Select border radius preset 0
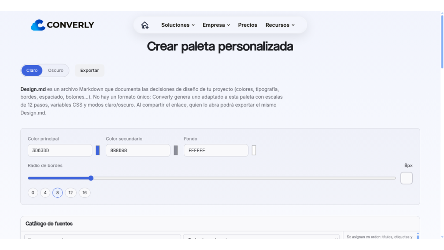Screen dimensions: 444x250 [33, 192]
